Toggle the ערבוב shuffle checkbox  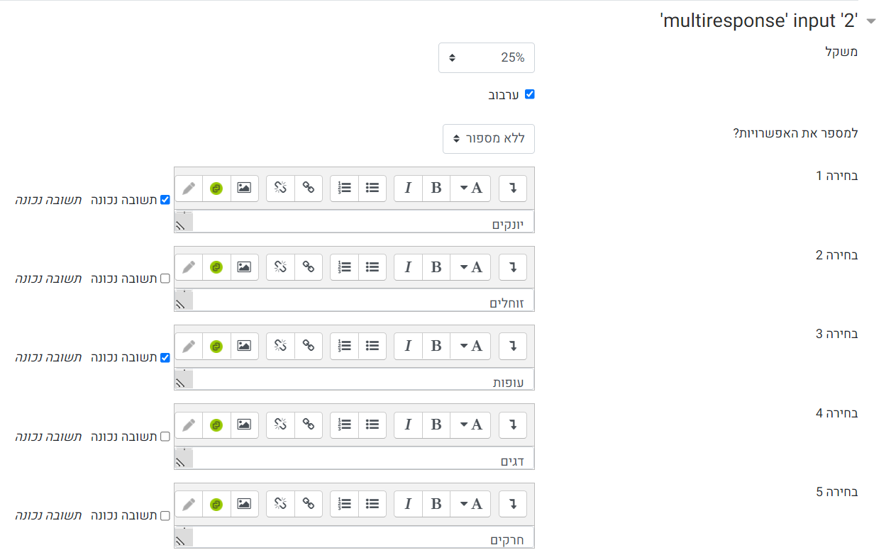[x=529, y=94]
